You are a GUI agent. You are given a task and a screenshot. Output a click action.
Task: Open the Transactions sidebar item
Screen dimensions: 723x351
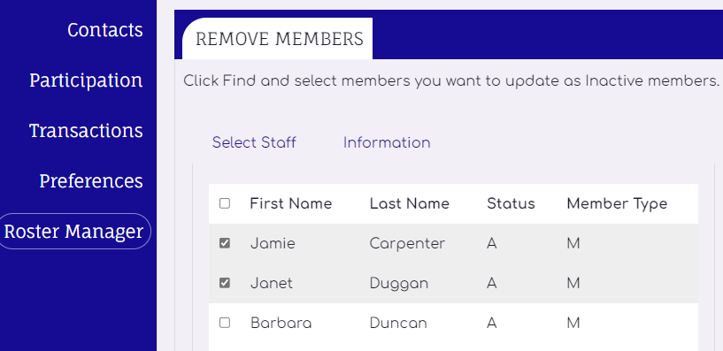point(86,131)
